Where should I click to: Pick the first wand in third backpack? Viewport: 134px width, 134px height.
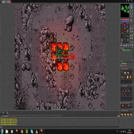pos(122,107)
